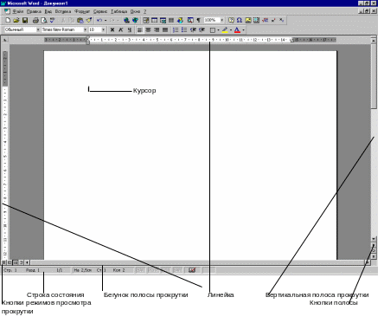This screenshot has height=323, width=384.
Task: Expand the font size 10 dropdown
Action: click(103, 29)
